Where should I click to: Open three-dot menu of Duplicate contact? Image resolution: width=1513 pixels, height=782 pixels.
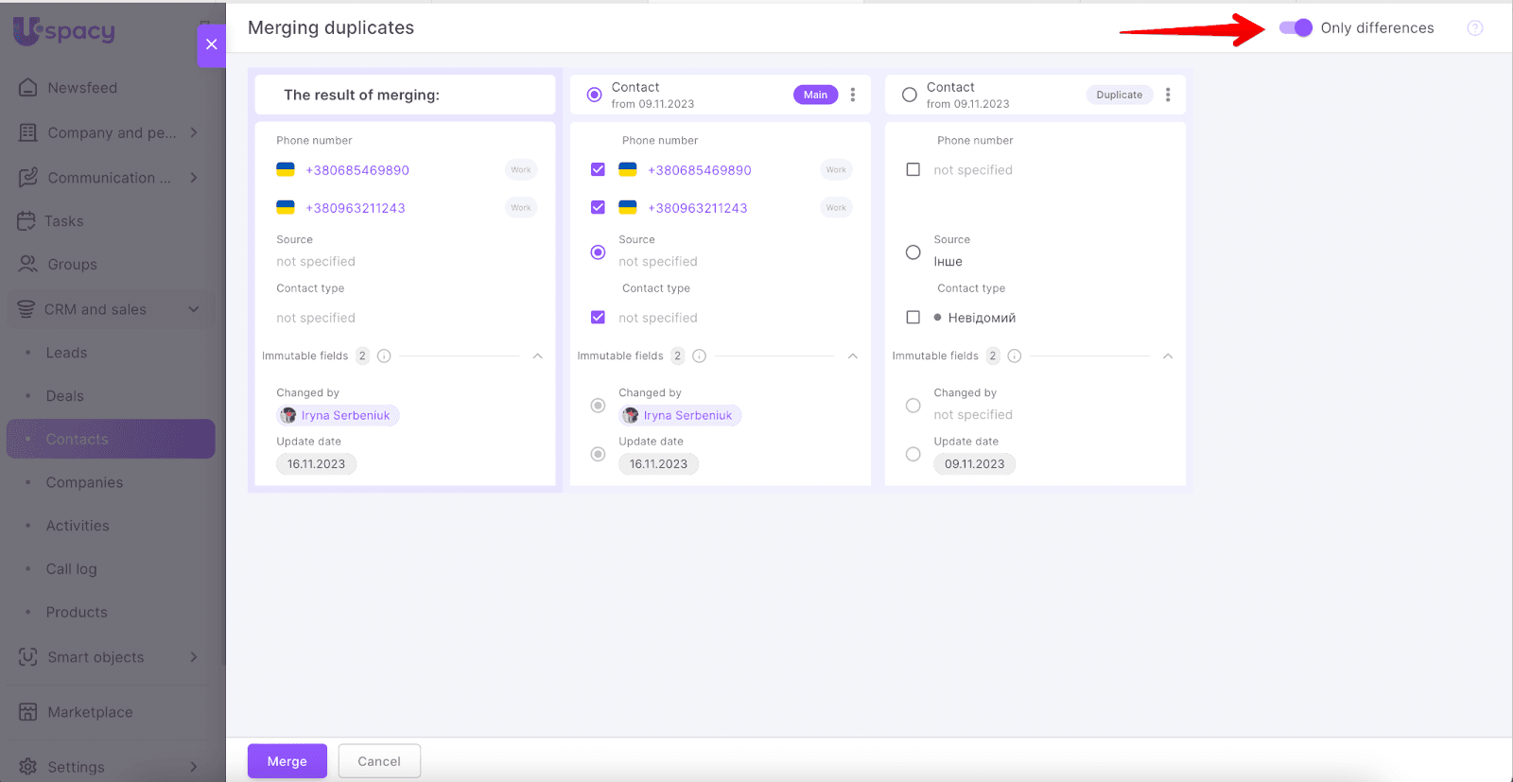[1168, 95]
